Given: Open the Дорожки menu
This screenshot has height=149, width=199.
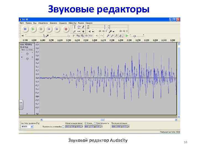Looking at the screenshot, I should [53, 23].
